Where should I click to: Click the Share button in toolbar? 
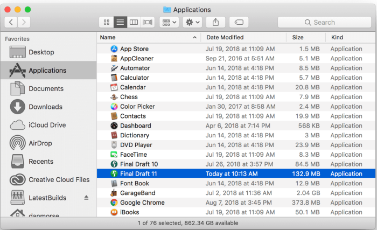[215, 22]
